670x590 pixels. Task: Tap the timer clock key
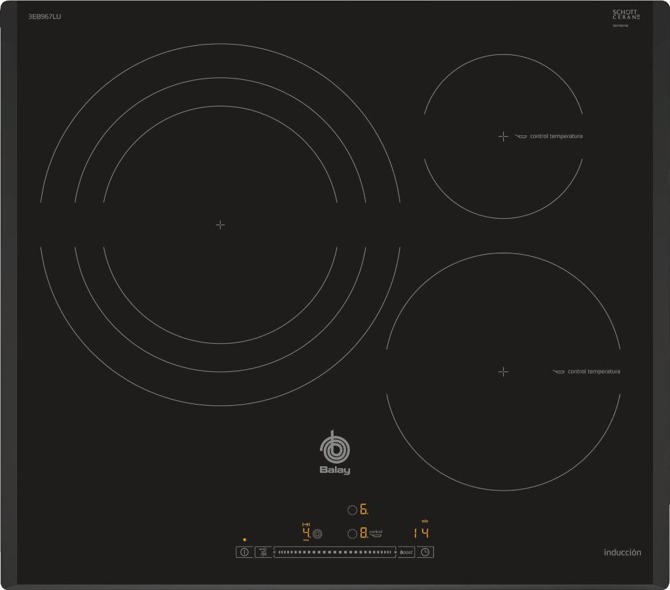point(425,552)
